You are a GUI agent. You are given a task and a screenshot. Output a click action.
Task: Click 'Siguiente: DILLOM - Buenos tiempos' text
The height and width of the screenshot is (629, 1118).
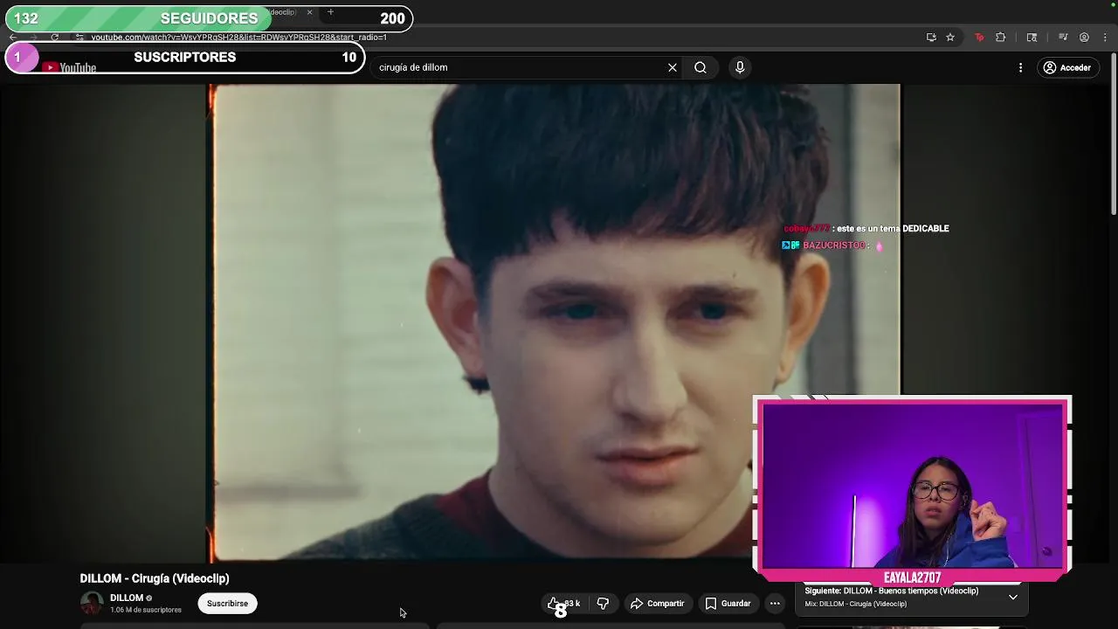(x=892, y=591)
